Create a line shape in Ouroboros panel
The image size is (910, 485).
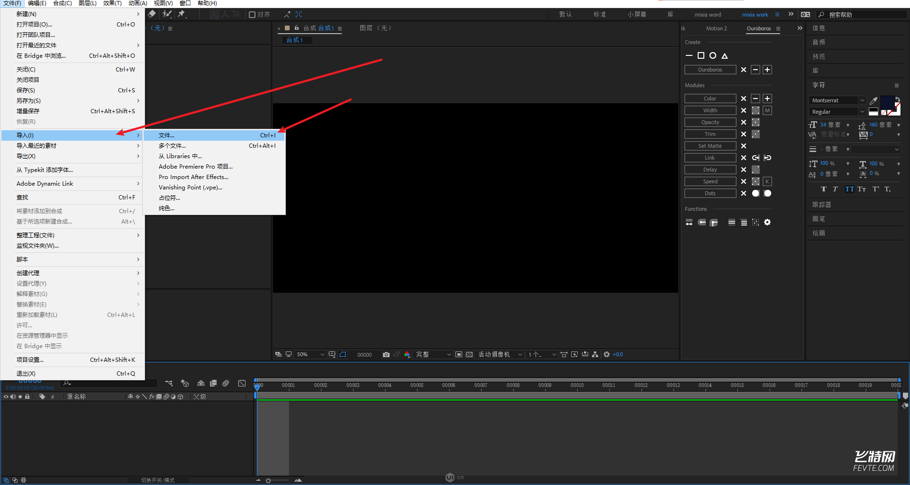pos(689,56)
